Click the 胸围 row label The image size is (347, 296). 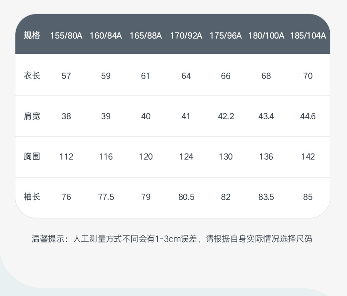click(x=32, y=157)
